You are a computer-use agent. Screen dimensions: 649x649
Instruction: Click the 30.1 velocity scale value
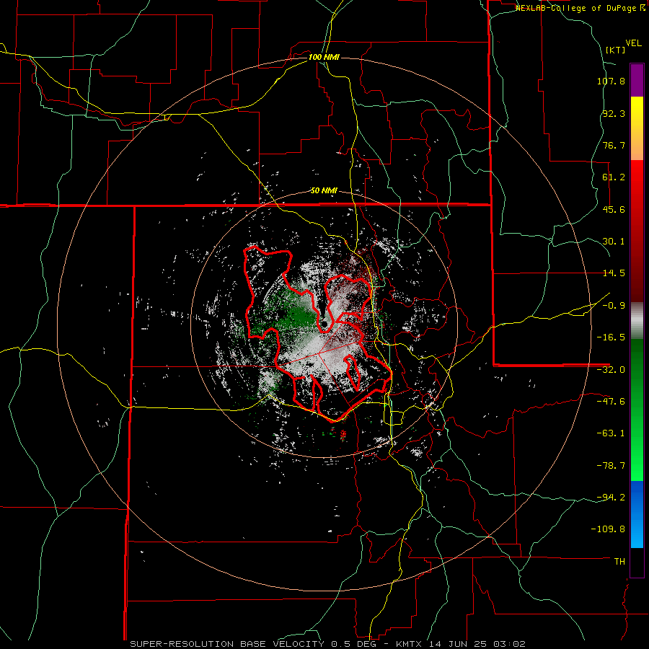614,242
